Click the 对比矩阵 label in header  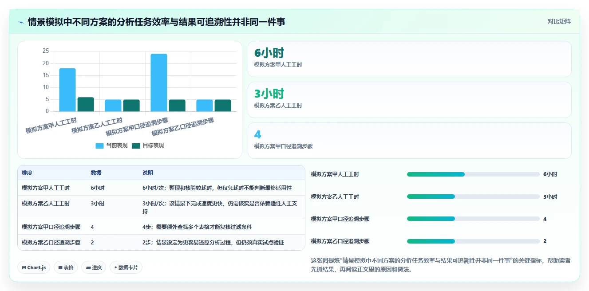pyautogui.click(x=559, y=21)
